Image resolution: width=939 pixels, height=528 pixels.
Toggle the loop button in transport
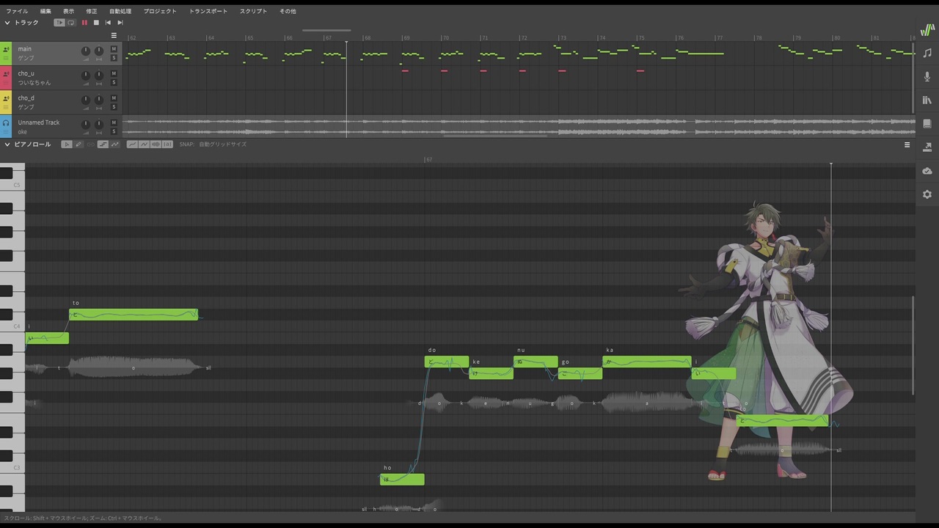point(71,23)
